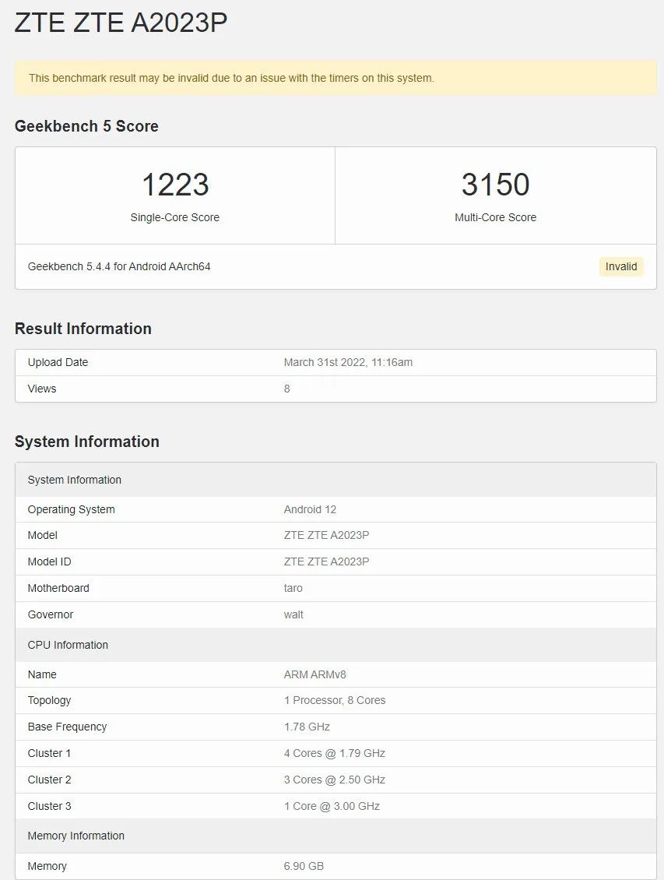Select the March 31st 2022, 11:16am value
Image resolution: width=664 pixels, height=880 pixels.
(x=348, y=363)
